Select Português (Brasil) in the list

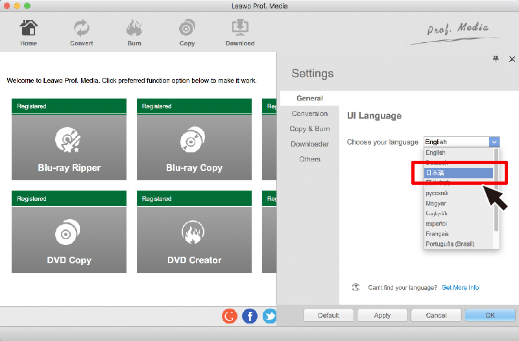coord(459,244)
